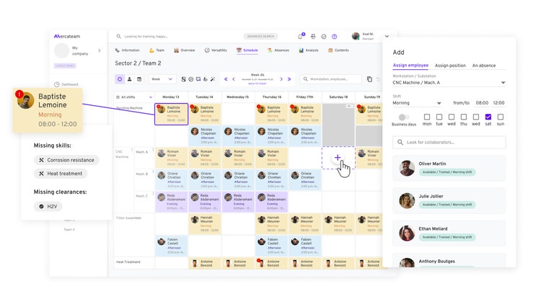The height and width of the screenshot is (304, 541).
Task: Click Fabien Castell shift on Monday 13
Action: coord(172,246)
